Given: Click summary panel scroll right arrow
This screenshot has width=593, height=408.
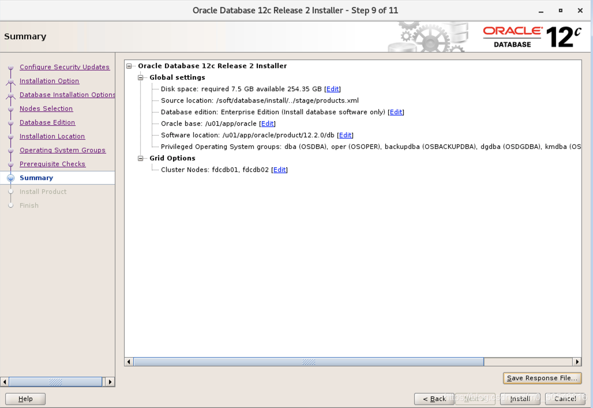Looking at the screenshot, I should click(577, 362).
